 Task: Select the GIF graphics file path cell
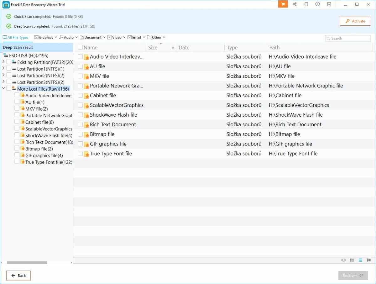[290, 144]
